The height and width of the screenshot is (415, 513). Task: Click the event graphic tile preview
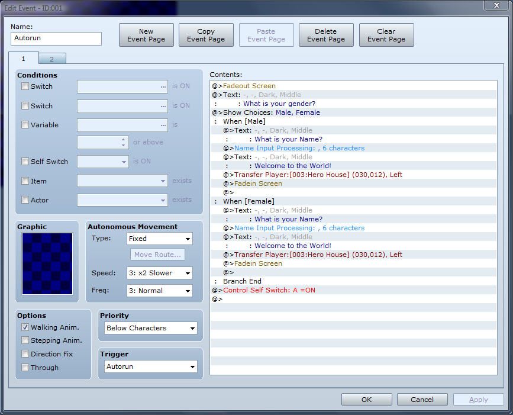47,263
